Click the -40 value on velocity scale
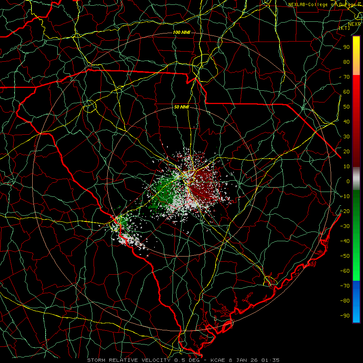363x363 pixels. click(x=345, y=241)
